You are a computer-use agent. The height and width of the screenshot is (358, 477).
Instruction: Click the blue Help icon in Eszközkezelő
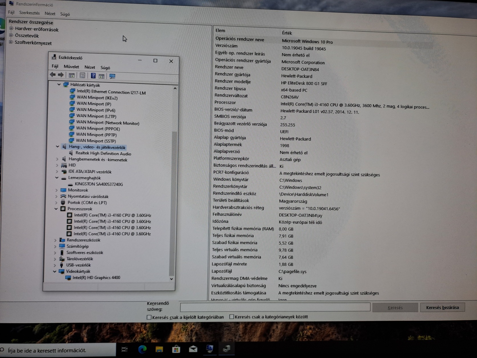[93, 76]
